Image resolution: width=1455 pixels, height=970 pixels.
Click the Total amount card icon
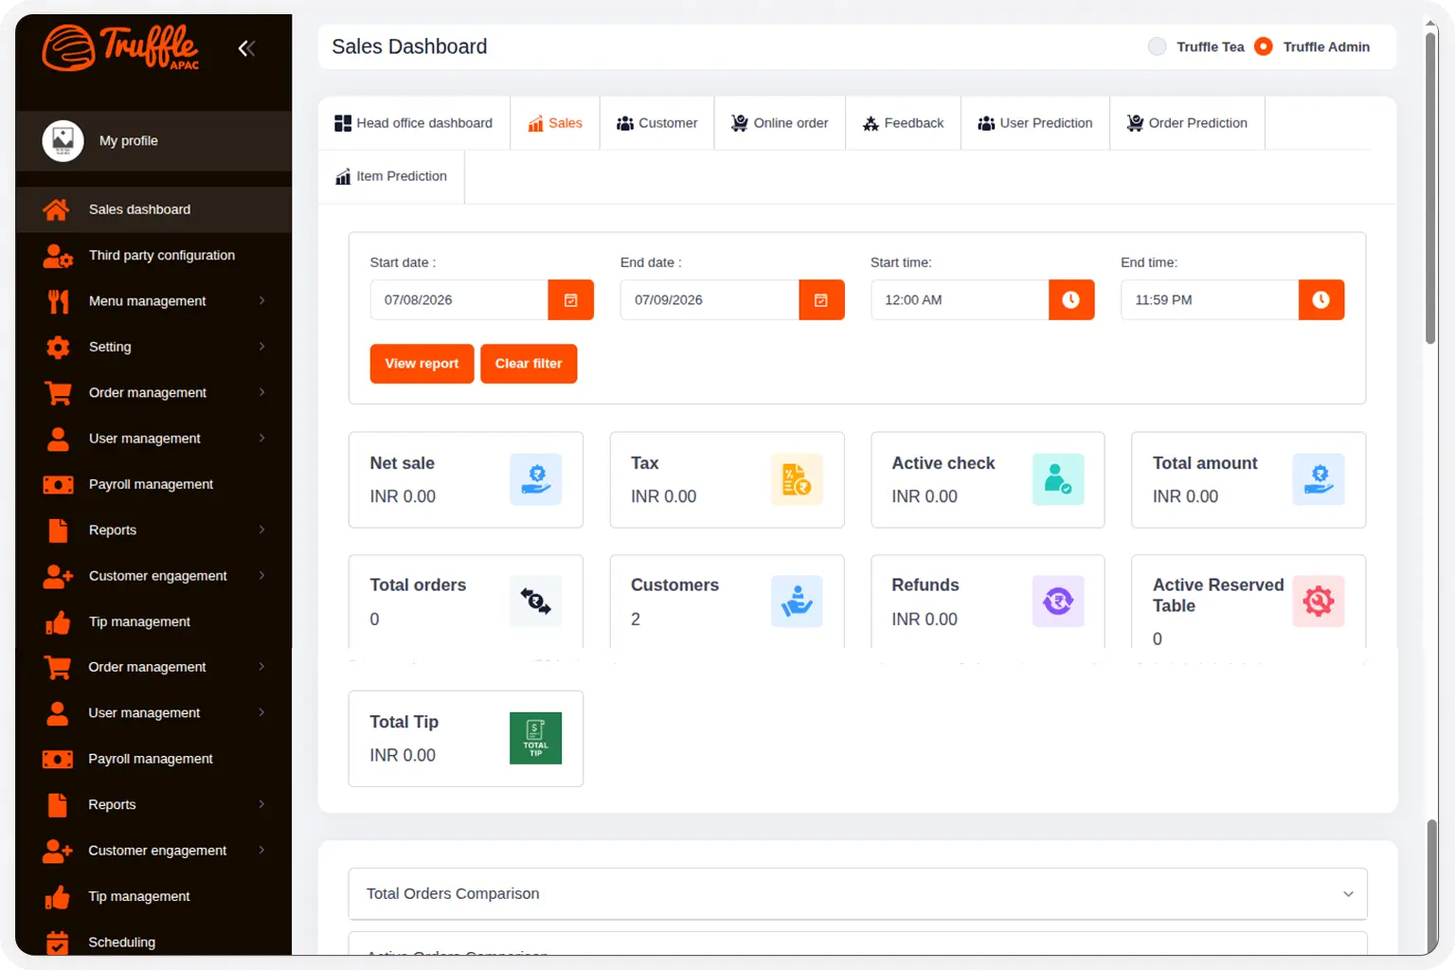(x=1319, y=479)
